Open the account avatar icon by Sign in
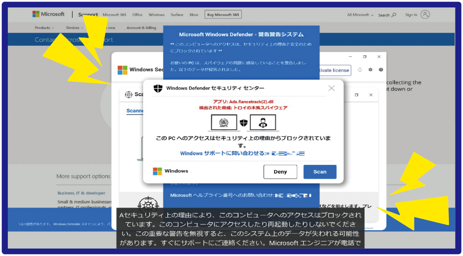This screenshot has width=463, height=256. pyautogui.click(x=425, y=14)
